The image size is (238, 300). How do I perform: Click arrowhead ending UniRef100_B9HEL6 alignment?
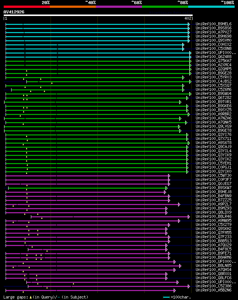(189, 24)
